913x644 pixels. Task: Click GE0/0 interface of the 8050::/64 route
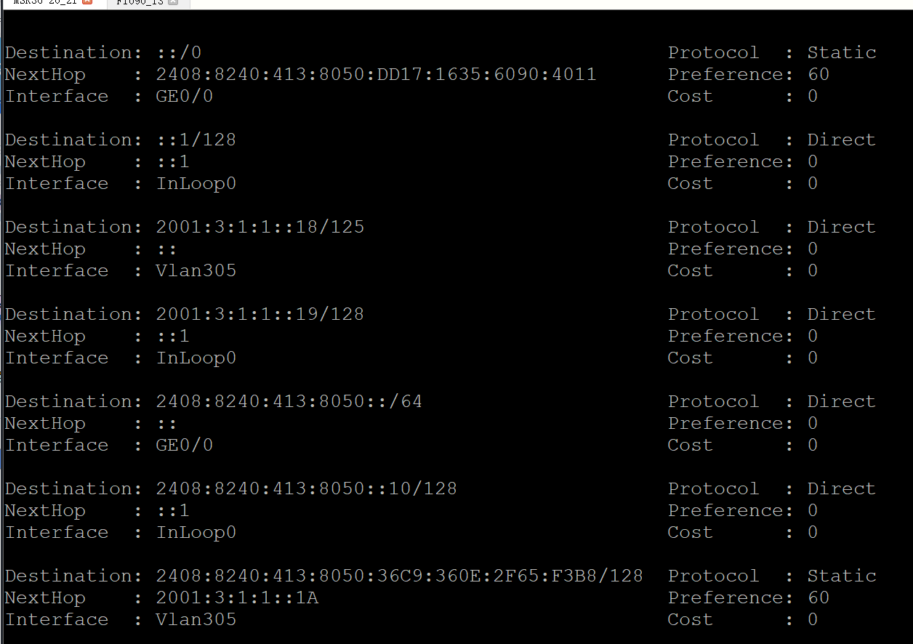(x=185, y=446)
